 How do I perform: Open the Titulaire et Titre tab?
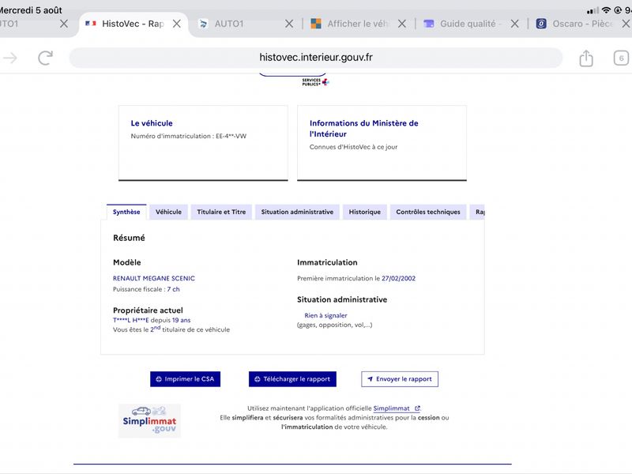click(x=221, y=212)
